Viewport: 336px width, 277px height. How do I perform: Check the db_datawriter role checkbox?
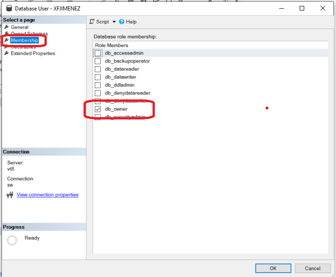98,77
